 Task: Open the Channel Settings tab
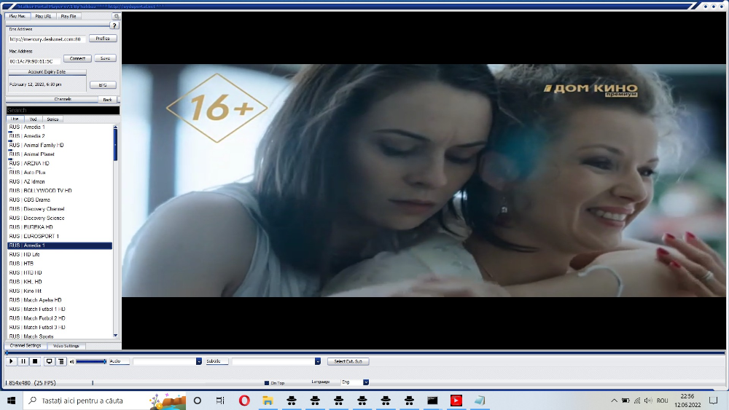coord(26,346)
